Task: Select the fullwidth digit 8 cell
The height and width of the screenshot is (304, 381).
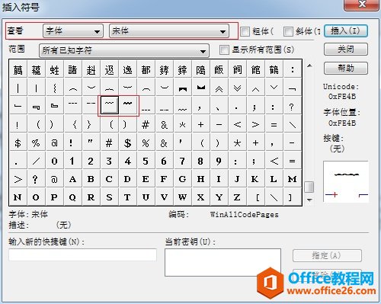Action: point(201,160)
